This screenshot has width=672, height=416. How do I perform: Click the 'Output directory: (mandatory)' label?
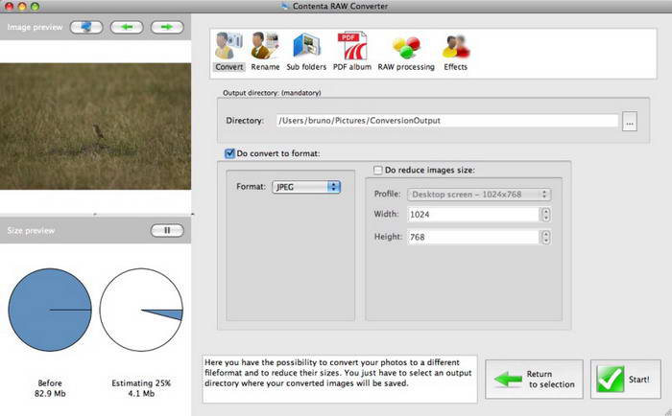click(272, 93)
